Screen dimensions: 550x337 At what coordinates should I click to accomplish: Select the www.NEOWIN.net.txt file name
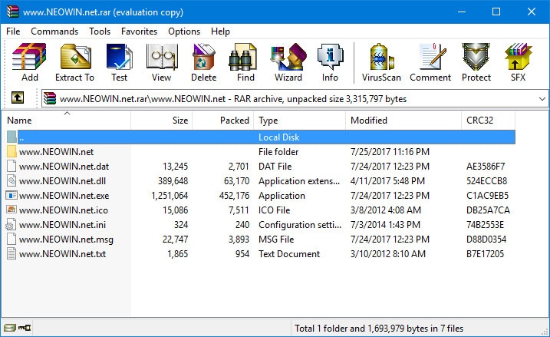tap(62, 254)
